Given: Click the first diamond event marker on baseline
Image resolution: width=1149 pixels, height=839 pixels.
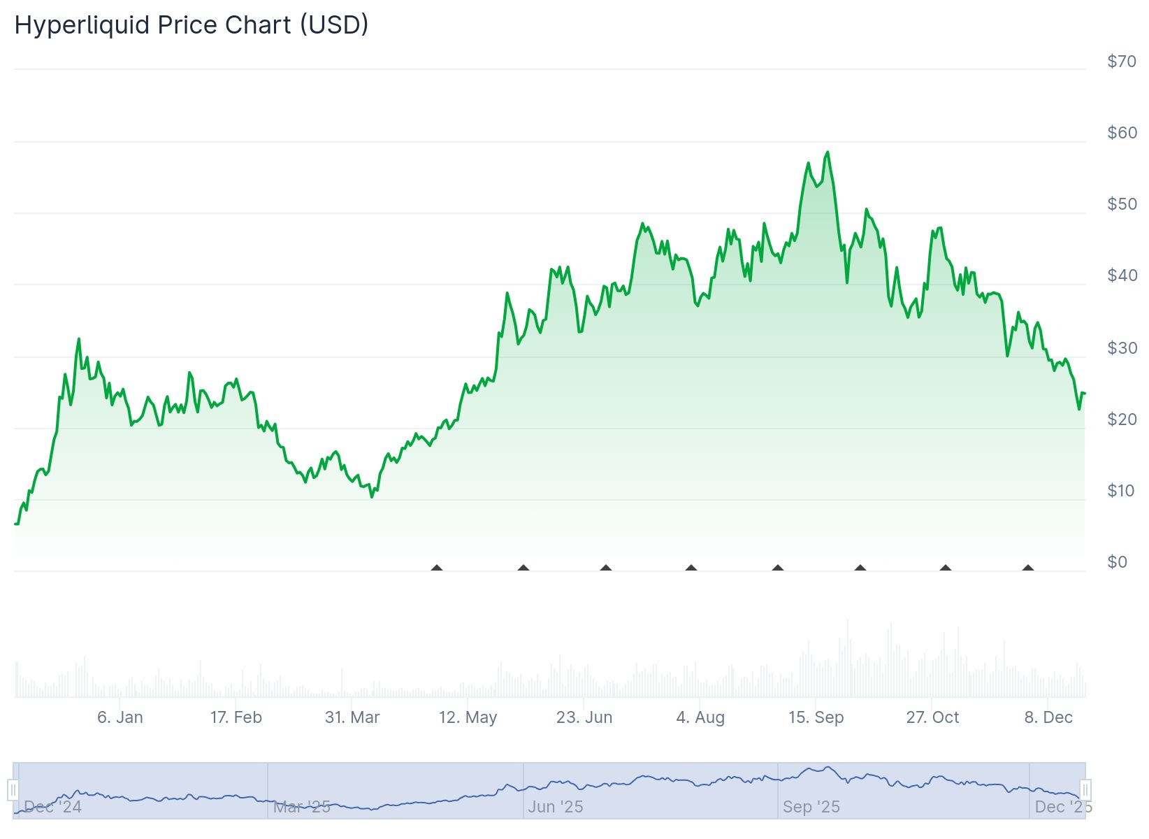Looking at the screenshot, I should (x=437, y=568).
